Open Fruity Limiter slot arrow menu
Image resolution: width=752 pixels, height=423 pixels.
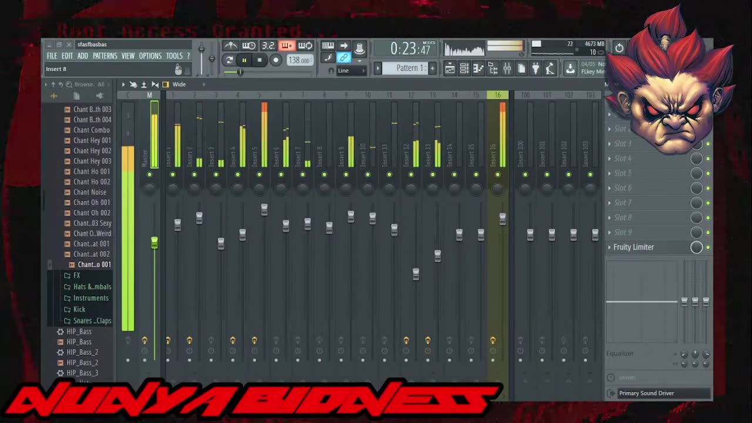tap(609, 247)
